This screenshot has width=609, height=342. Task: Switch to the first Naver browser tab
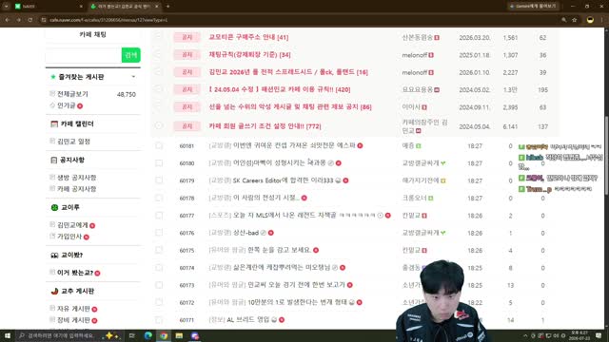coord(47,7)
